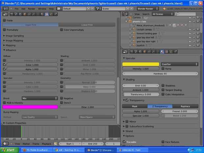Viewport: 204px width, 153px height.
Task: Select the Mask transparency button
Action: (x=135, y=106)
